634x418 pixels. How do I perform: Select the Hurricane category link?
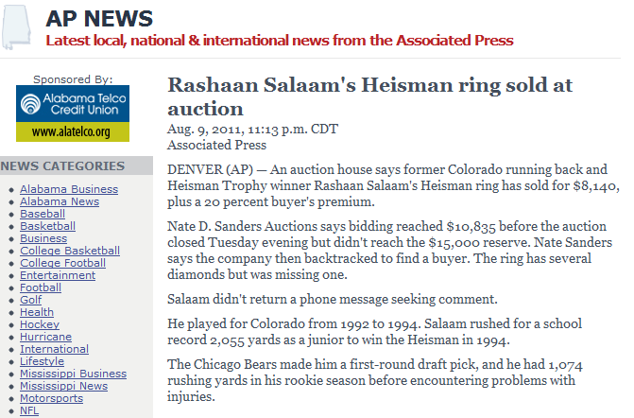tap(45, 337)
